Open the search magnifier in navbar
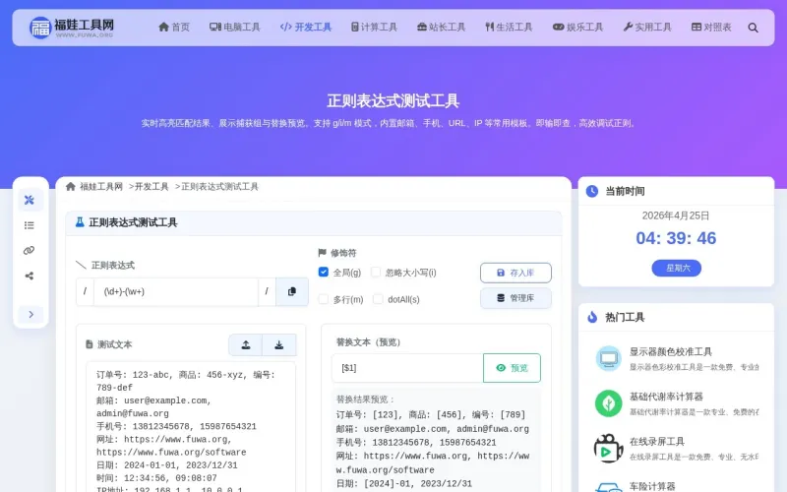This screenshot has width=787, height=492. pyautogui.click(x=753, y=28)
